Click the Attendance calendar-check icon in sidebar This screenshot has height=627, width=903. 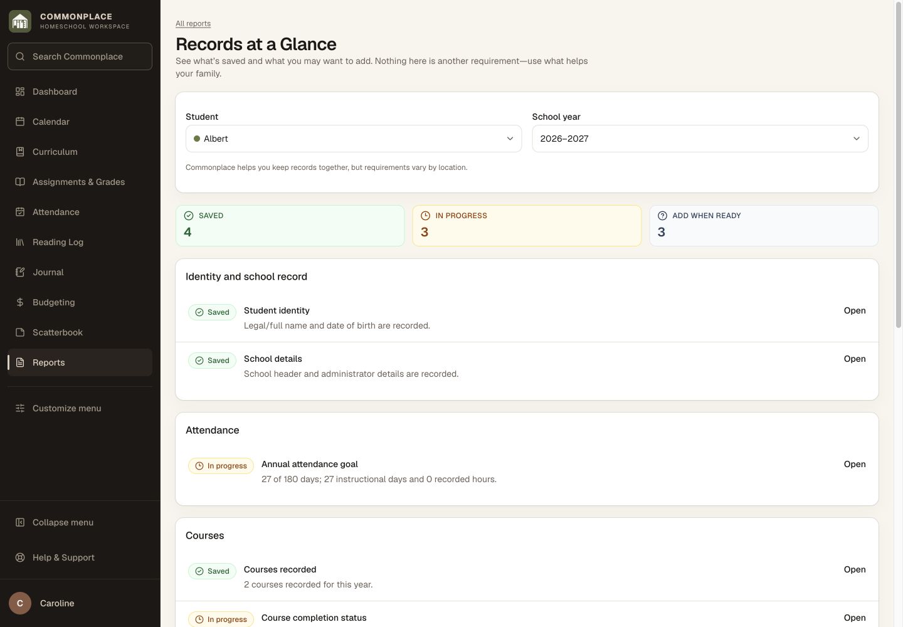coord(20,212)
